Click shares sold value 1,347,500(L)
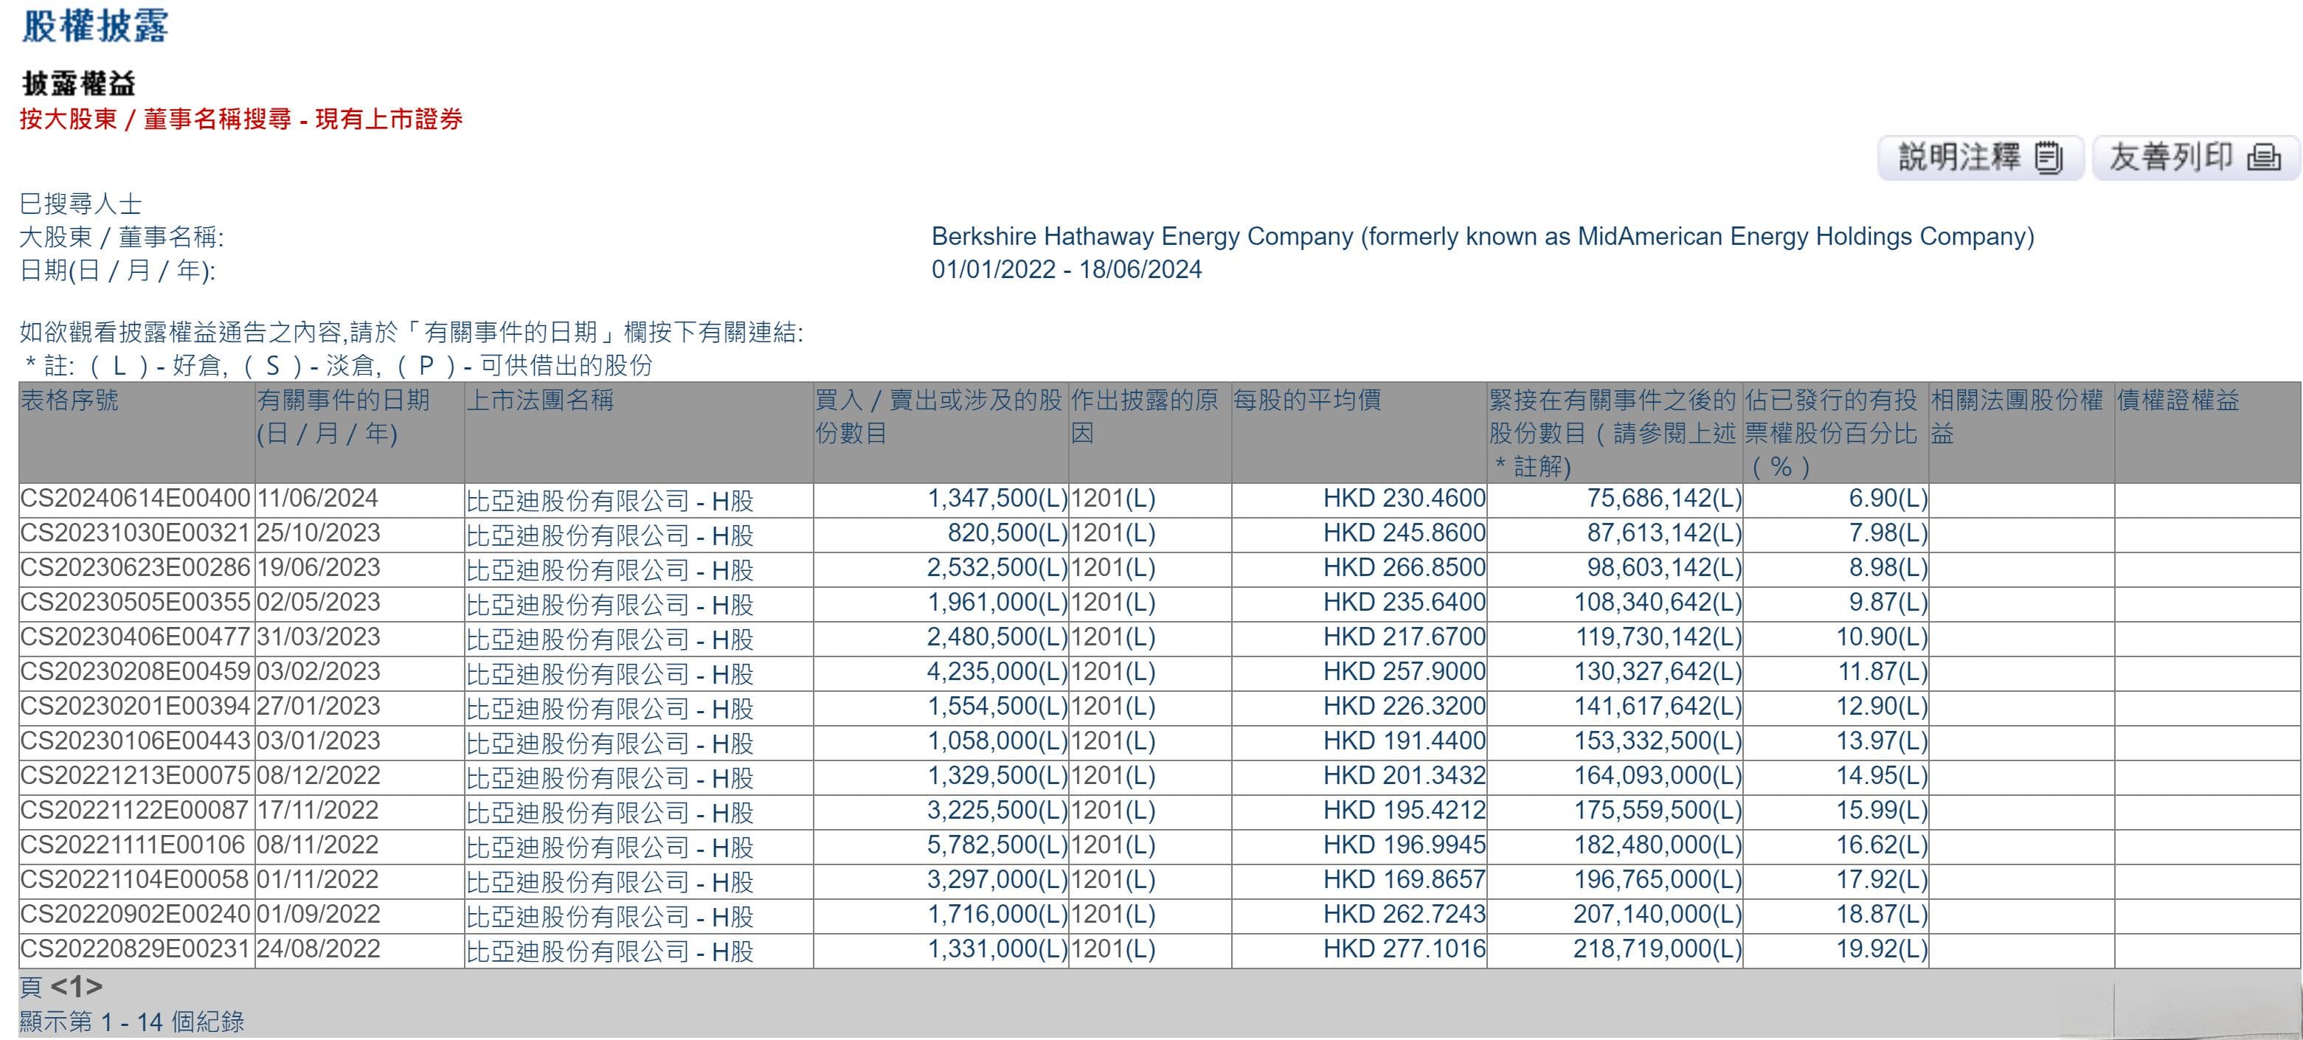Viewport: 2303px width, 1040px height. 998,499
